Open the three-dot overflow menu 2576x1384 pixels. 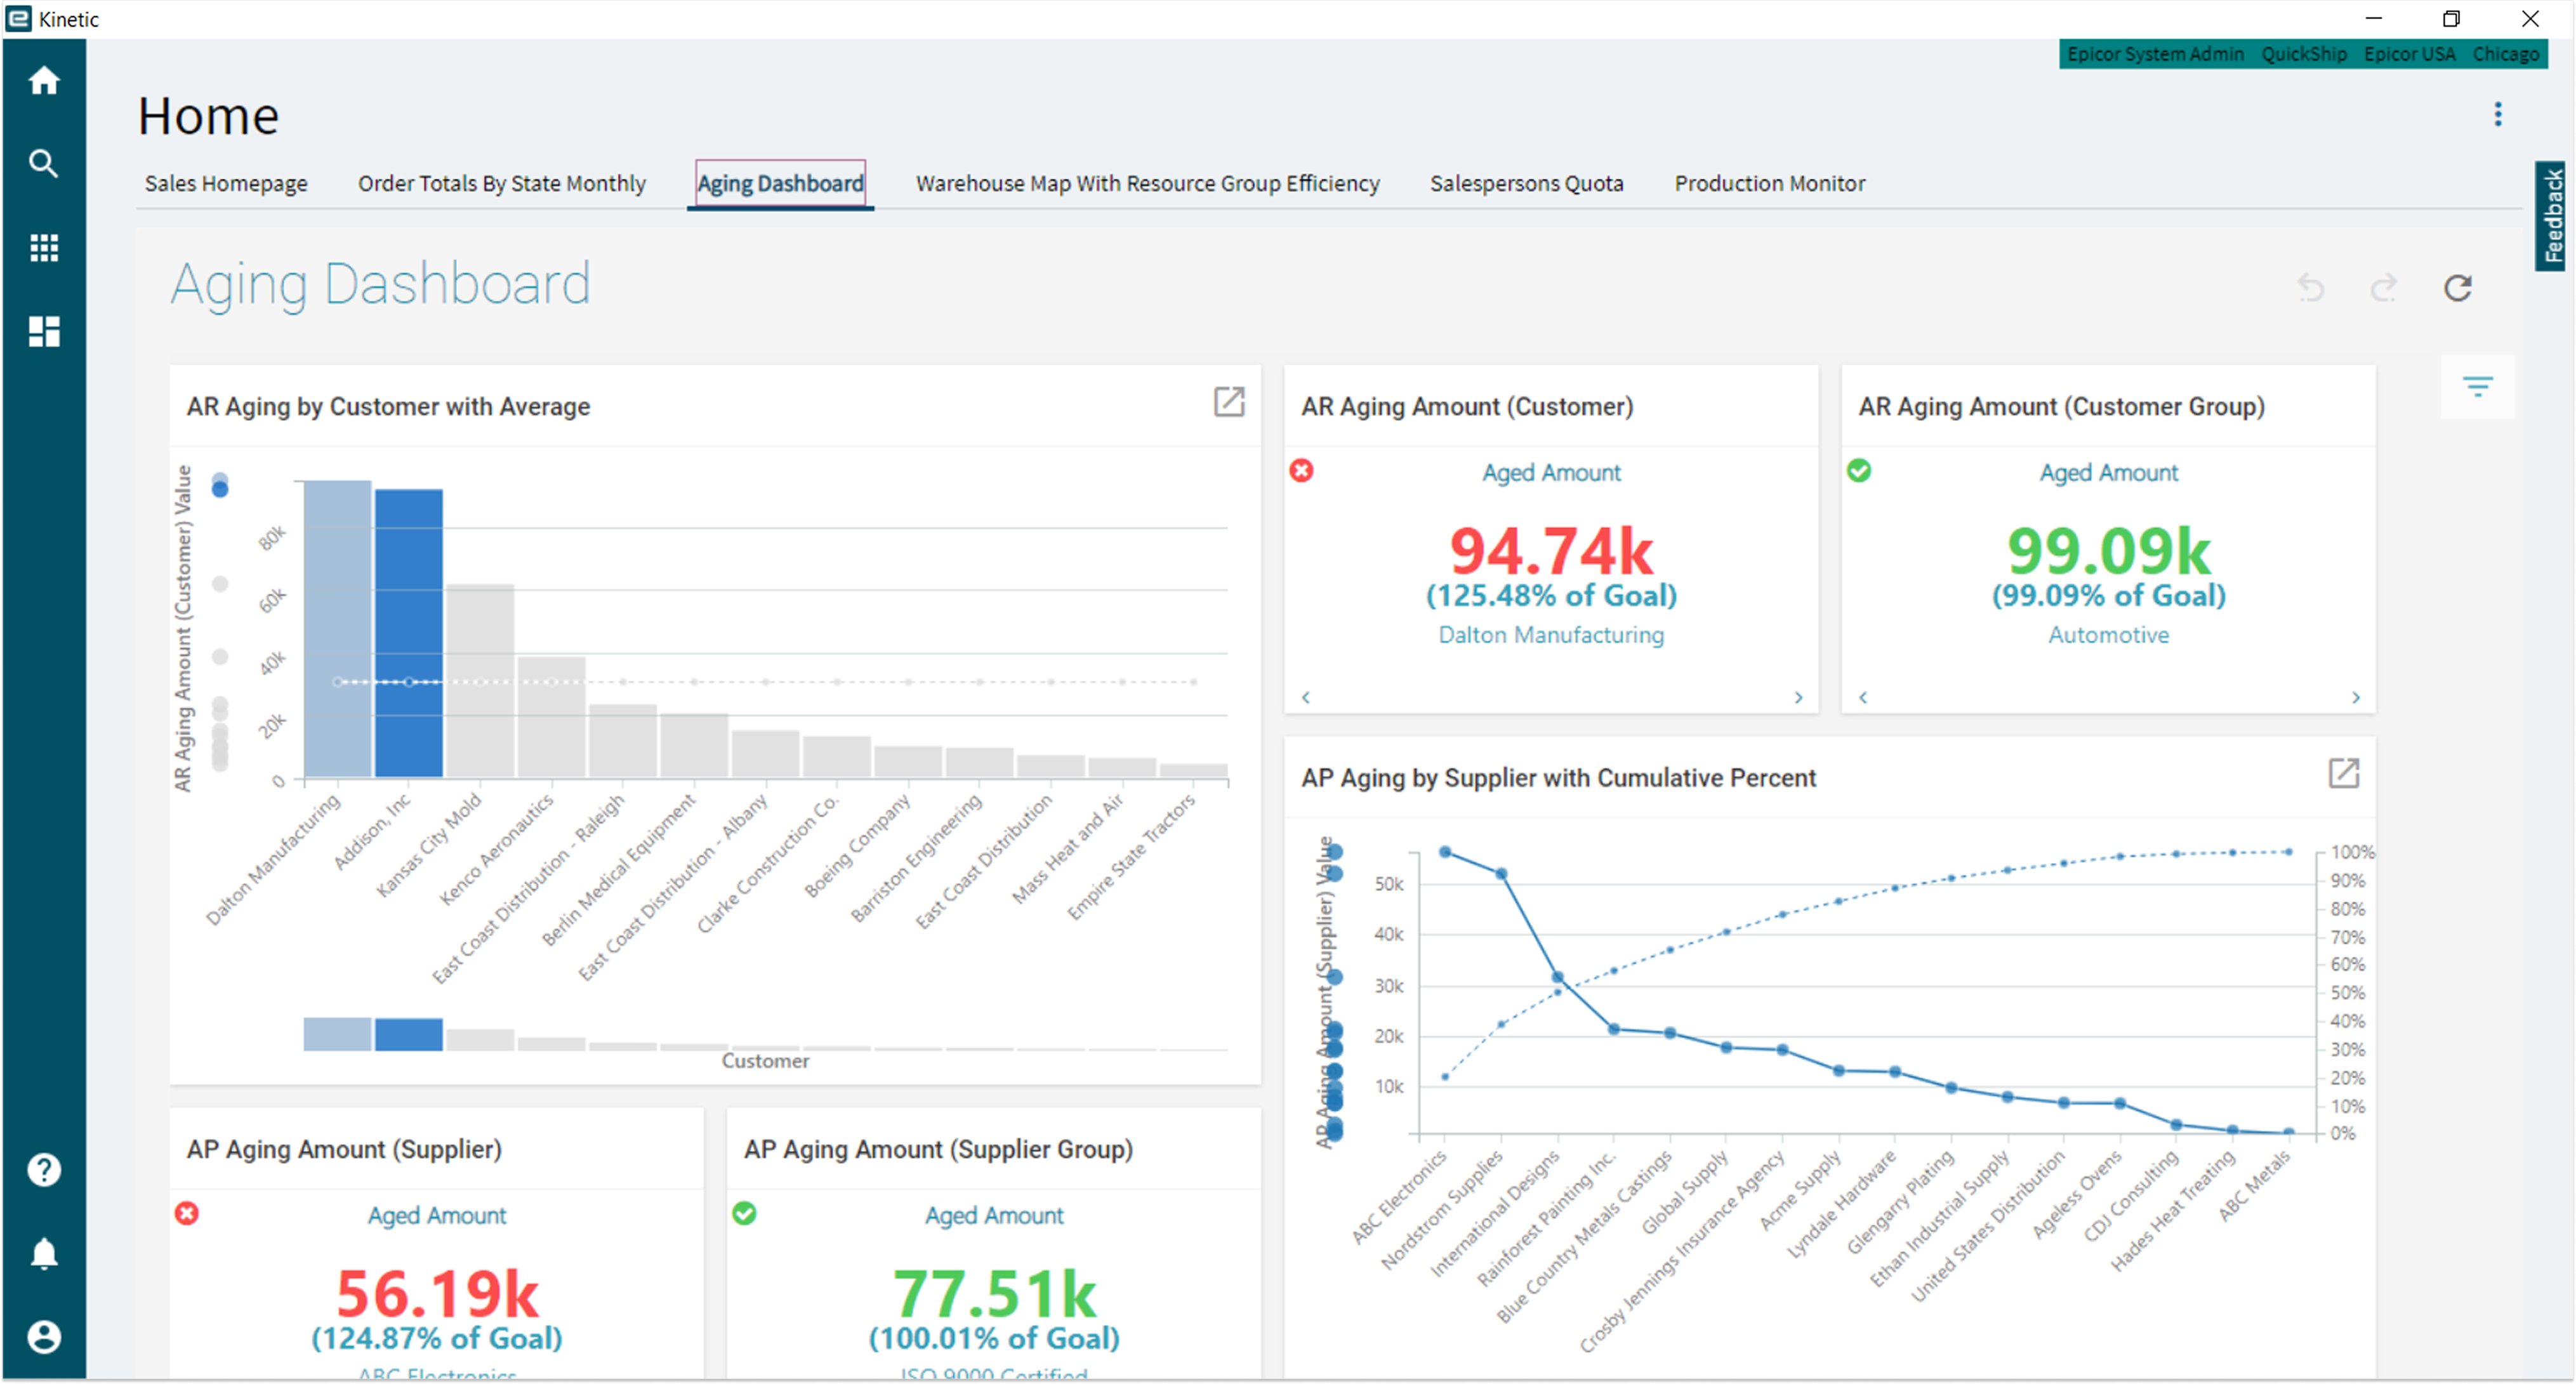coord(2497,114)
